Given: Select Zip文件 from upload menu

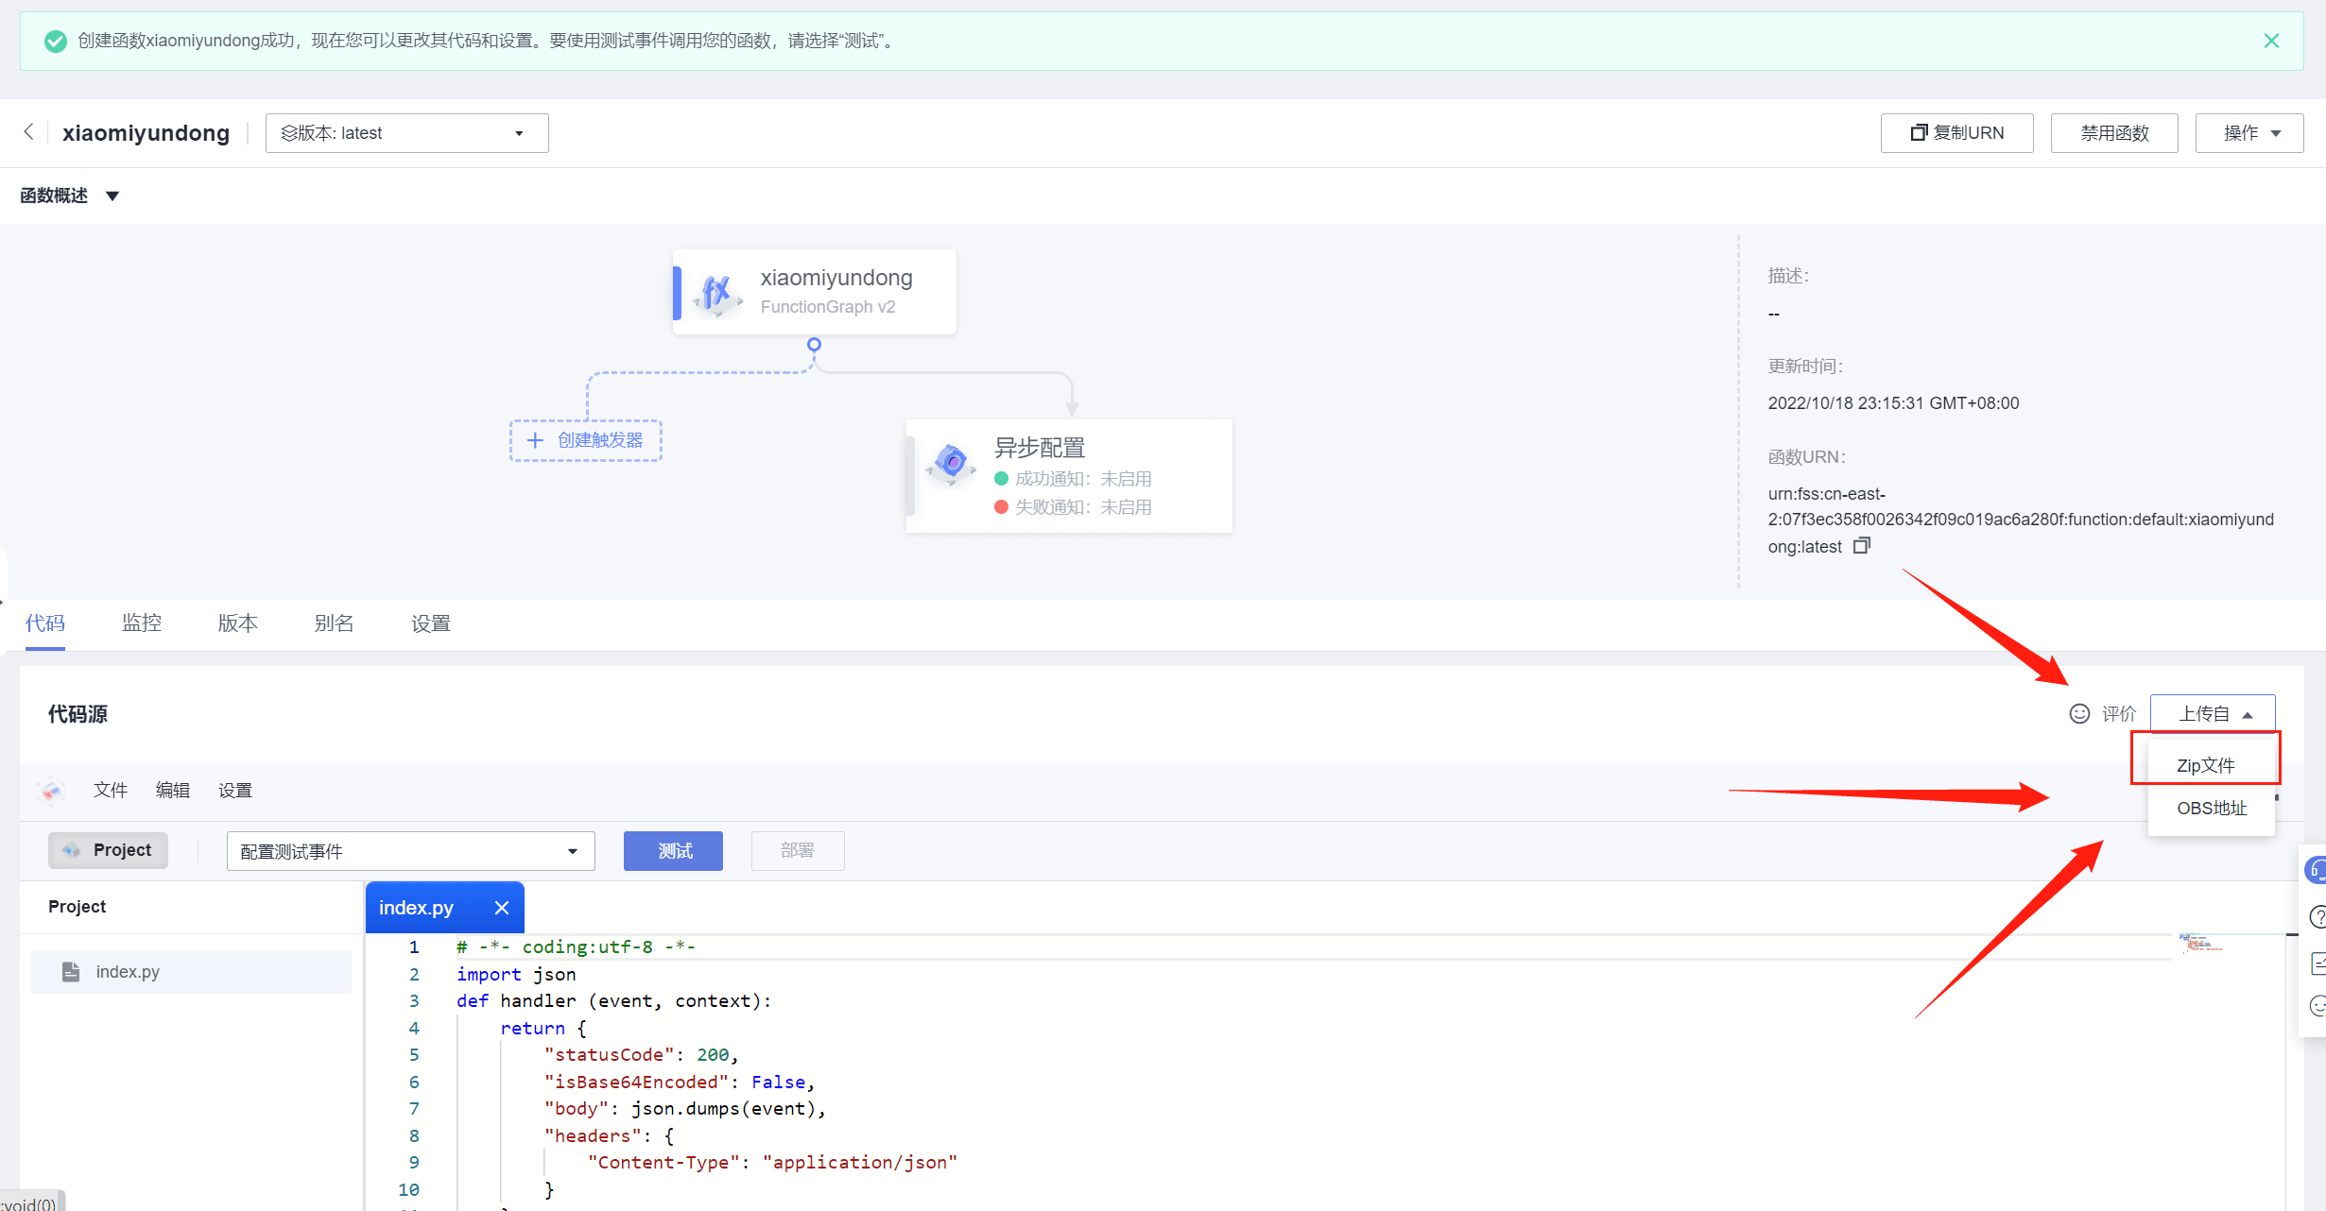Looking at the screenshot, I should 2205,765.
